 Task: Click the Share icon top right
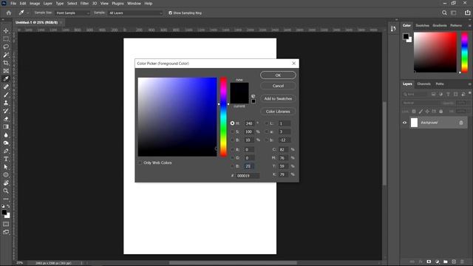(467, 13)
